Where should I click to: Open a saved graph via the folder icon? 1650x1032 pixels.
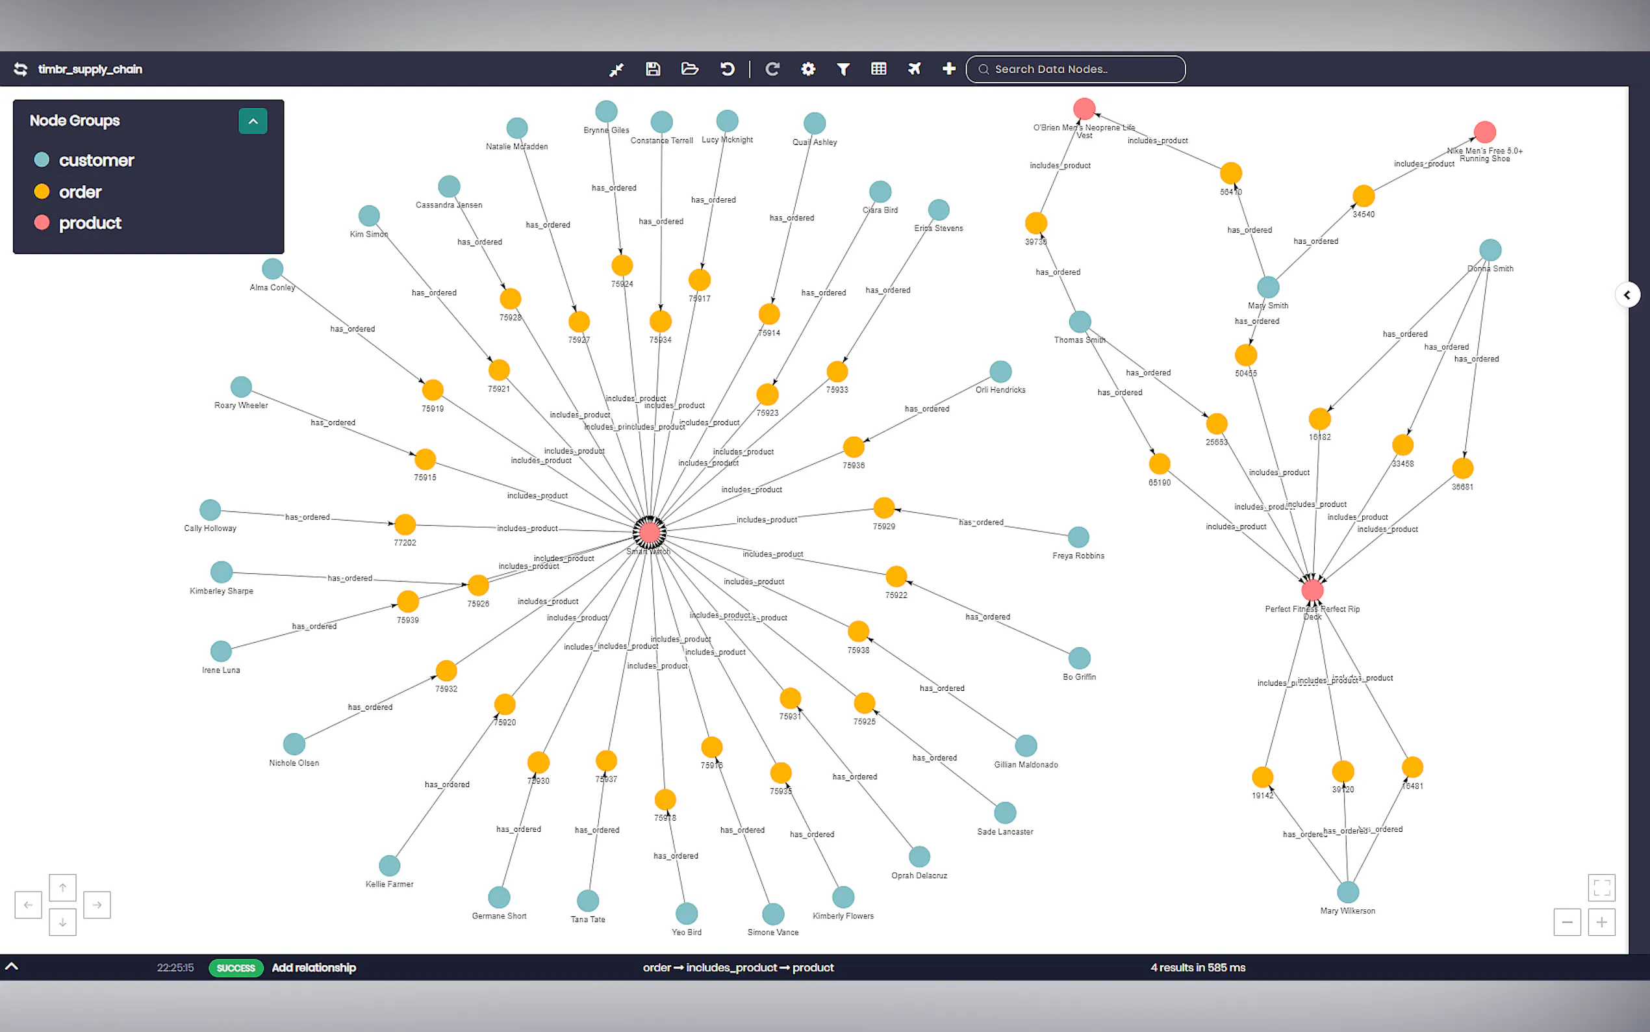click(x=690, y=69)
